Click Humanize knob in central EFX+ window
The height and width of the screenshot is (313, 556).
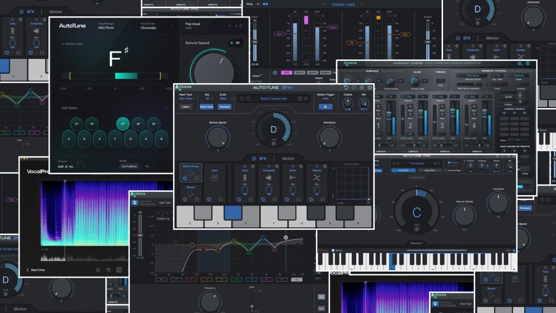point(329,137)
